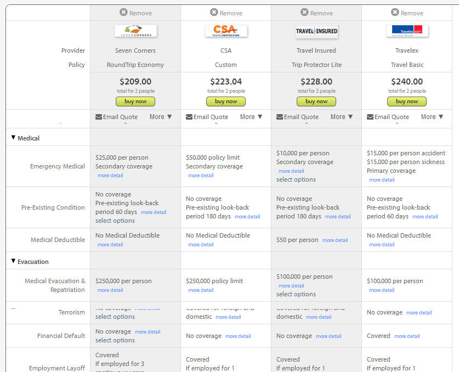Email Quote for CSA Custom
Screen dimensions: 459x372
coord(211,117)
